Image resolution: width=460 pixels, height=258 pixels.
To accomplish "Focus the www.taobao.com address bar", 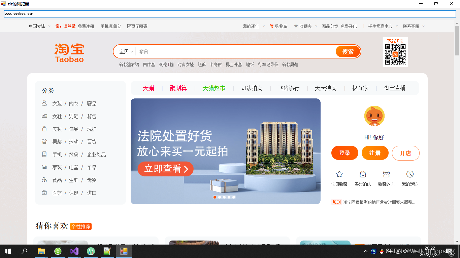I will [230, 14].
